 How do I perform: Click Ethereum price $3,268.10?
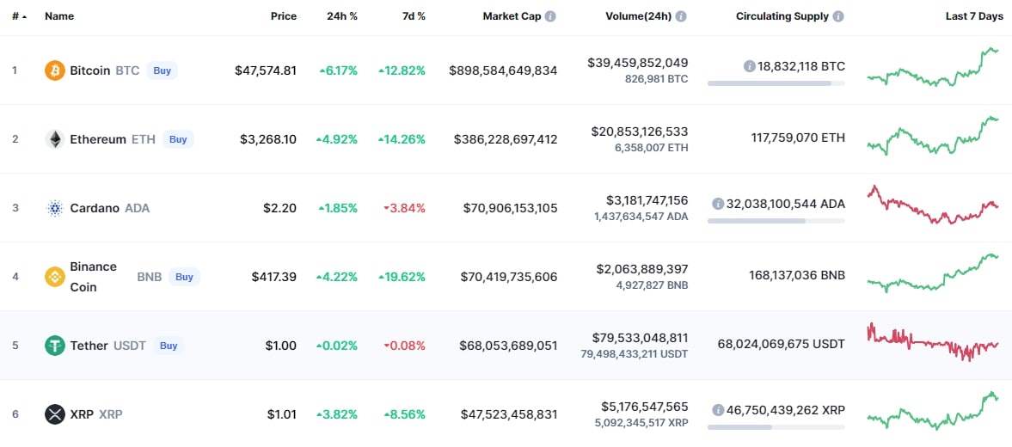click(x=268, y=138)
